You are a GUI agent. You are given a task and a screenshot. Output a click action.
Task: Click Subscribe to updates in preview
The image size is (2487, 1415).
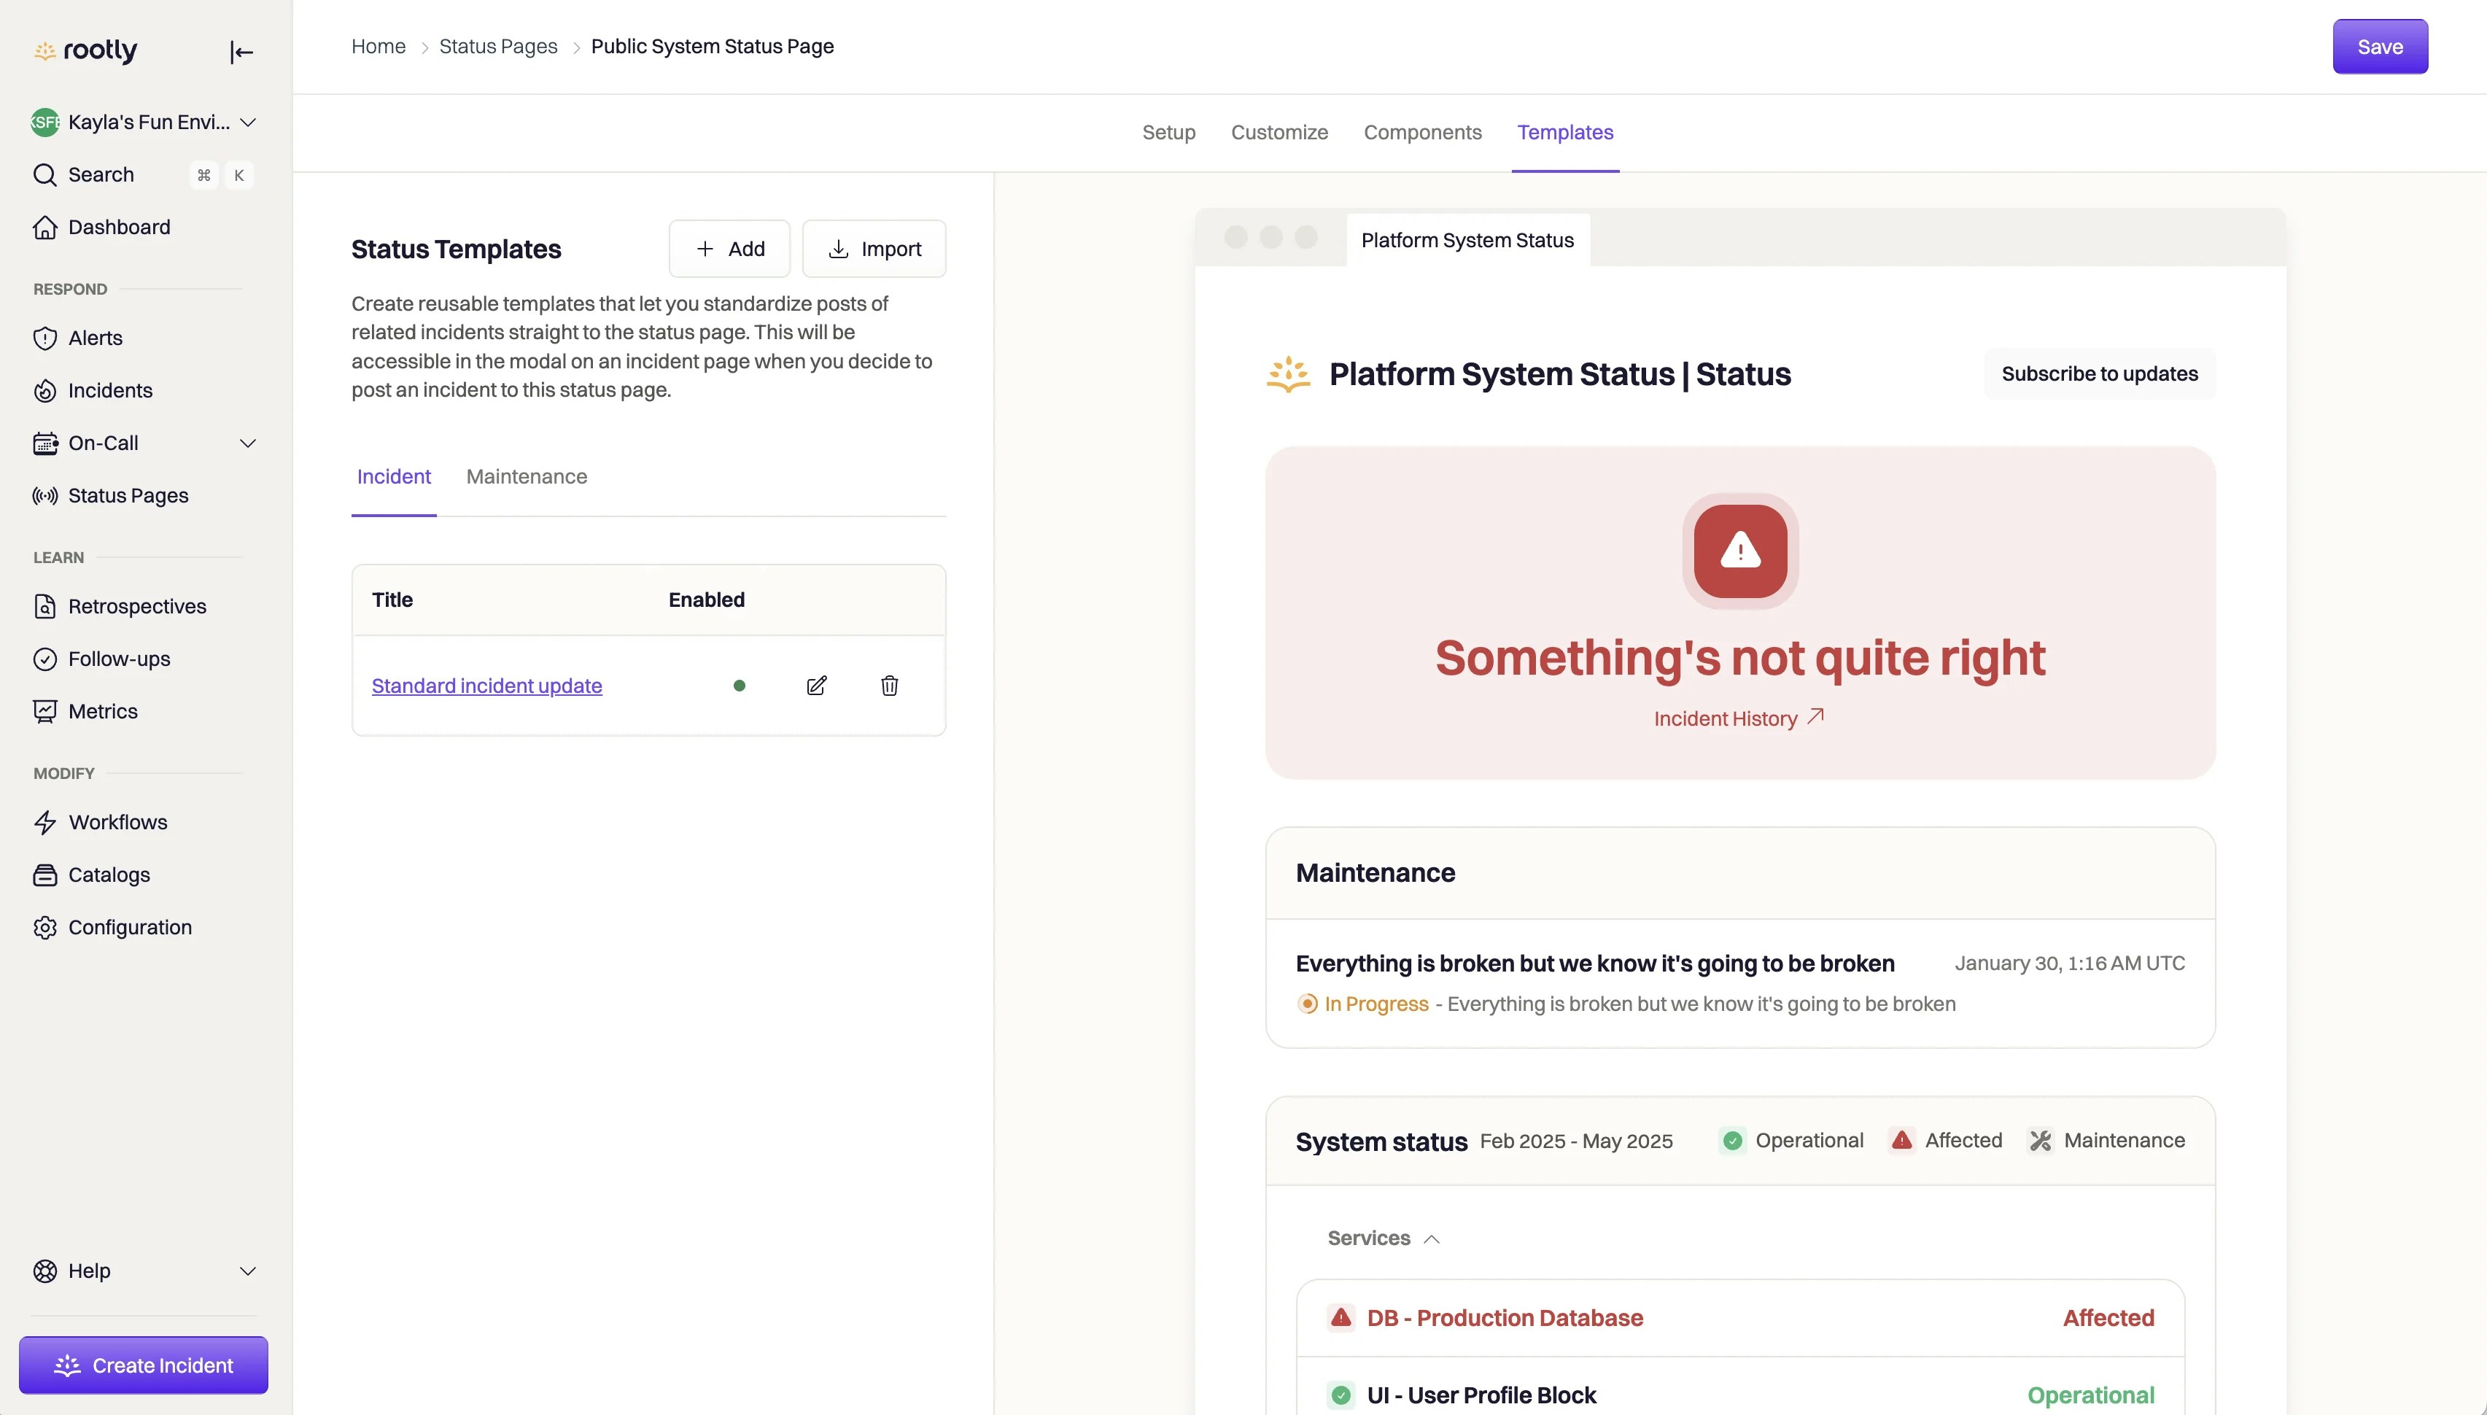click(2100, 374)
